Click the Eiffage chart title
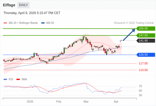This screenshot has height=106, width=156. coord(9,5)
